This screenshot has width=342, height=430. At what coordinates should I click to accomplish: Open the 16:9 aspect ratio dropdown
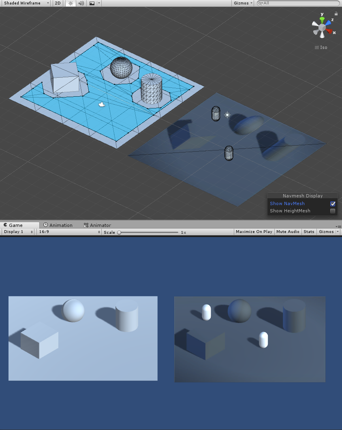(69, 232)
